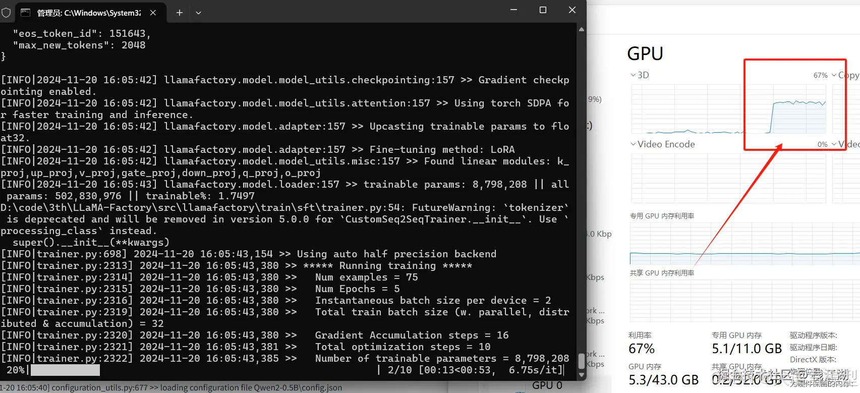The image size is (860, 393).
Task: Open the new-tab profile dropdown chevron
Action: pyautogui.click(x=199, y=13)
